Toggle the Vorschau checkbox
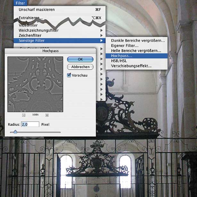Viewport: 197px width, 197px height. point(69,75)
